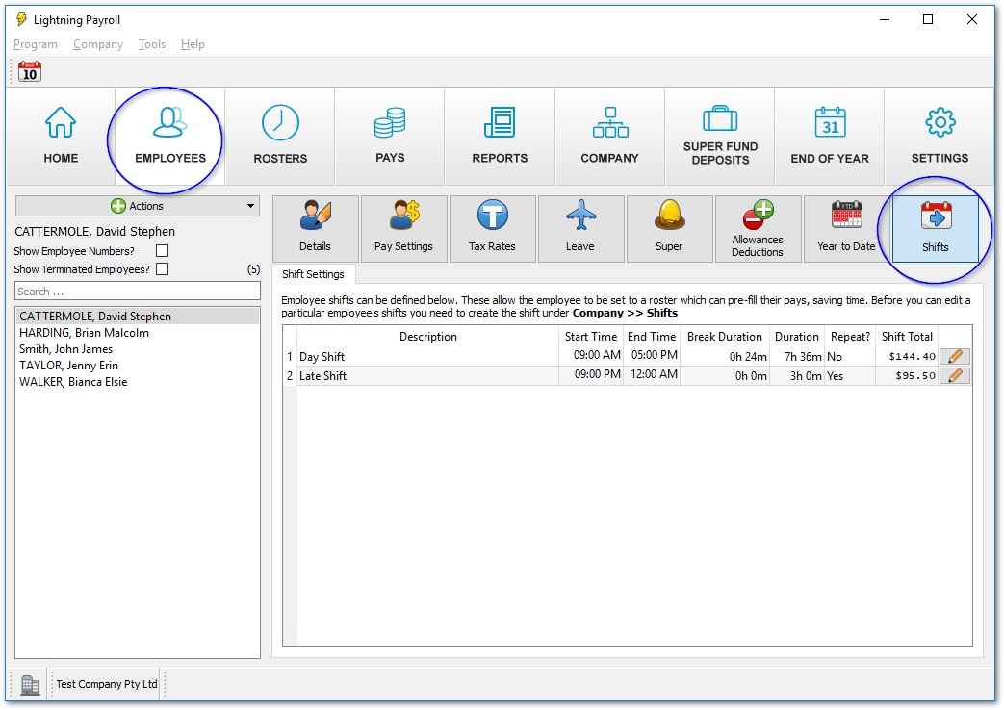Click the Break Duration column header
Image resolution: width=1004 pixels, height=710 pixels.
tap(724, 337)
